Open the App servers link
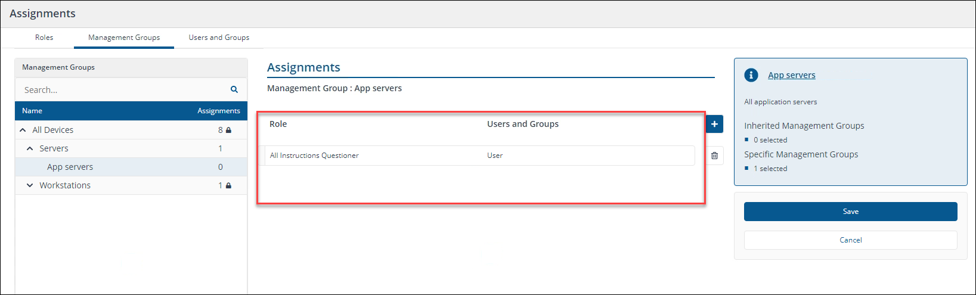Screen dimensions: 976x295 791,75
